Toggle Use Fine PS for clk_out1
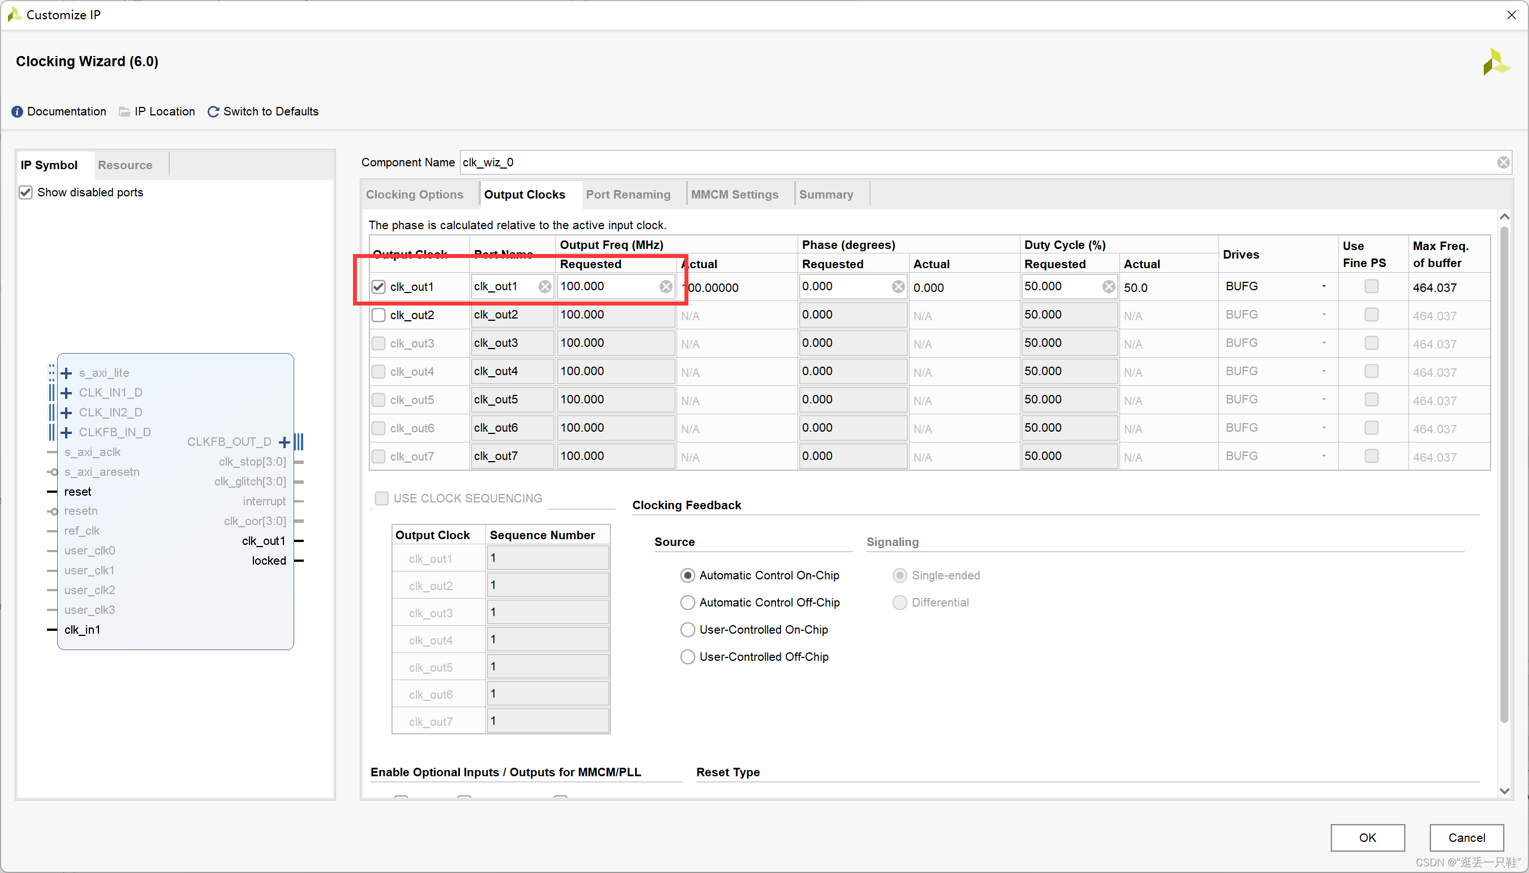Screen dimensions: 1529x873 [1371, 287]
